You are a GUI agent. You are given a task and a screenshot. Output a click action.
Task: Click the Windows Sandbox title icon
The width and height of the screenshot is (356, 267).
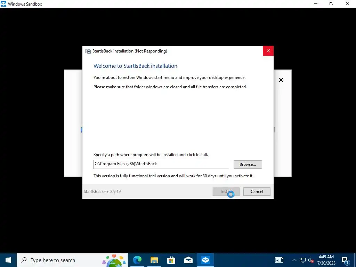[3, 4]
